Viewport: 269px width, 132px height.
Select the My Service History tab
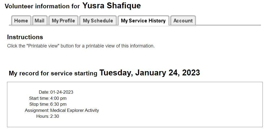click(x=143, y=21)
